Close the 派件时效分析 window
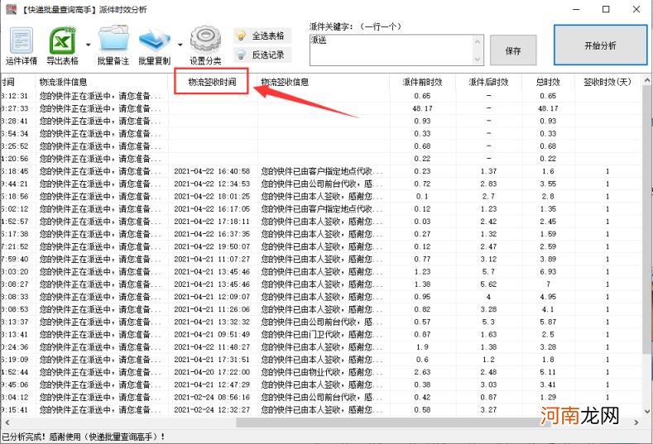The width and height of the screenshot is (653, 444). coord(636,9)
